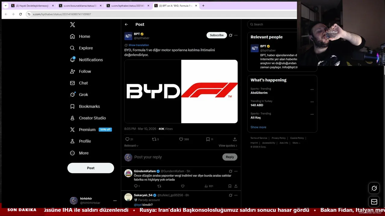Reload the page
Viewport: 385px width, 216px height.
coord(20,14)
